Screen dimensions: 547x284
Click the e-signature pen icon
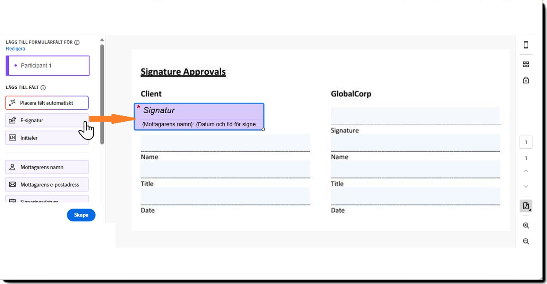tap(12, 120)
